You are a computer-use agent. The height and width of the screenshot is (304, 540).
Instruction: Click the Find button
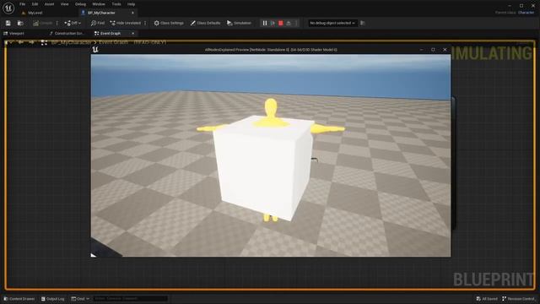click(98, 23)
